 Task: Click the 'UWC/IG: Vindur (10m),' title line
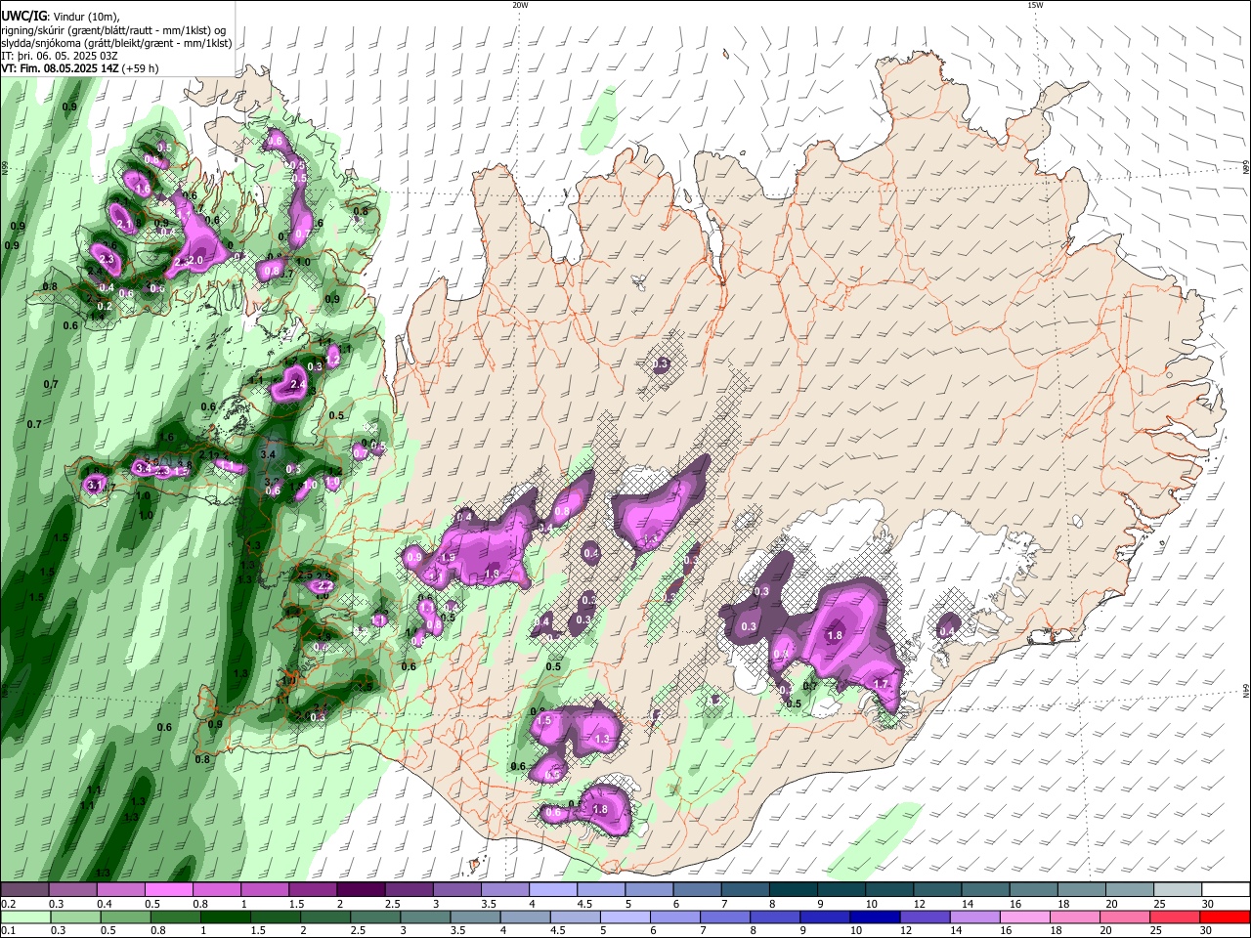pyautogui.click(x=60, y=16)
